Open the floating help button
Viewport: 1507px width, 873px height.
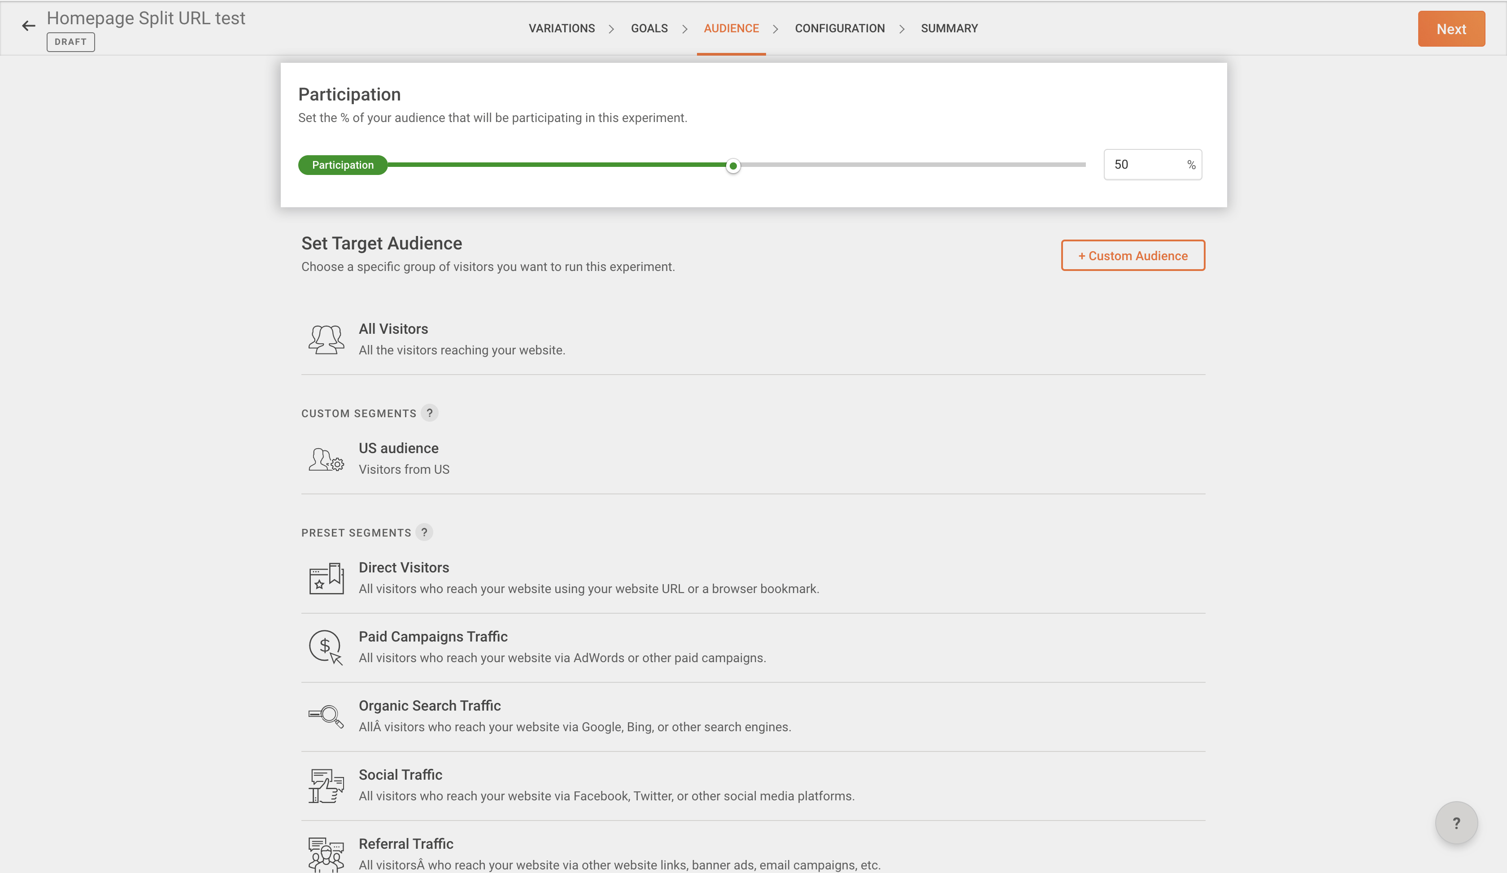1456,823
